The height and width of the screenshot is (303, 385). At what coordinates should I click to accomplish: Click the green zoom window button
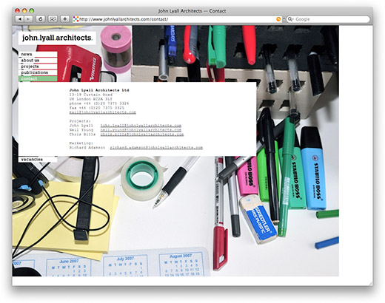32,10
